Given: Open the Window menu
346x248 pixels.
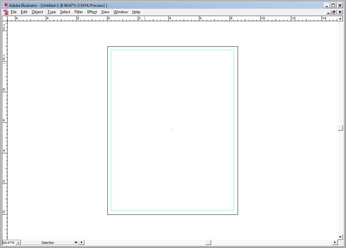Looking at the screenshot, I should (121, 12).
